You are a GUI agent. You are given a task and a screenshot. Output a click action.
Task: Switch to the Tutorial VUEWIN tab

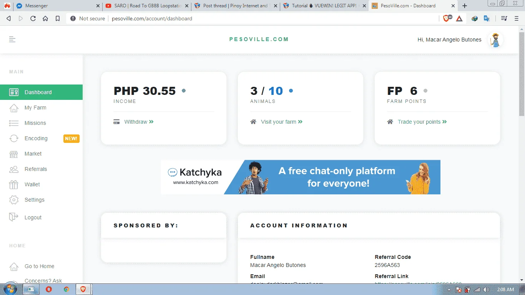324,6
